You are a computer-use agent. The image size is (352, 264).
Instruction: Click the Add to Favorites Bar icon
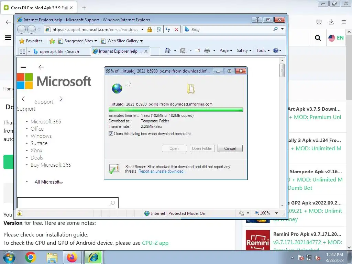coord(52,41)
